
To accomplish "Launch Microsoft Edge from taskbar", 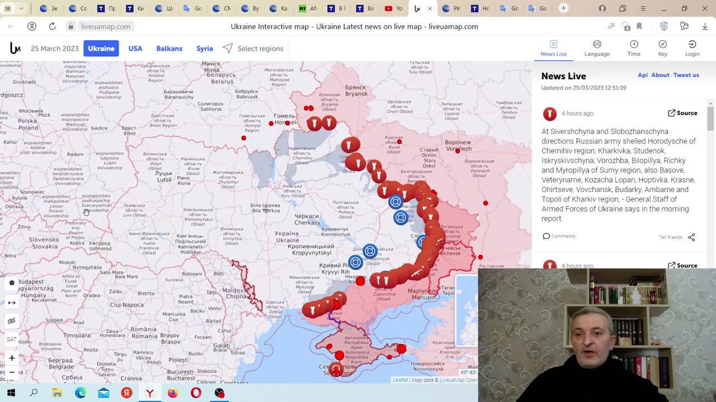I will 81,393.
